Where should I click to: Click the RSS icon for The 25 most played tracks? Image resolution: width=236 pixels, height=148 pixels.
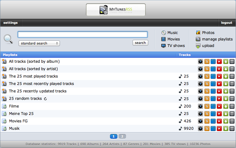tap(207, 76)
